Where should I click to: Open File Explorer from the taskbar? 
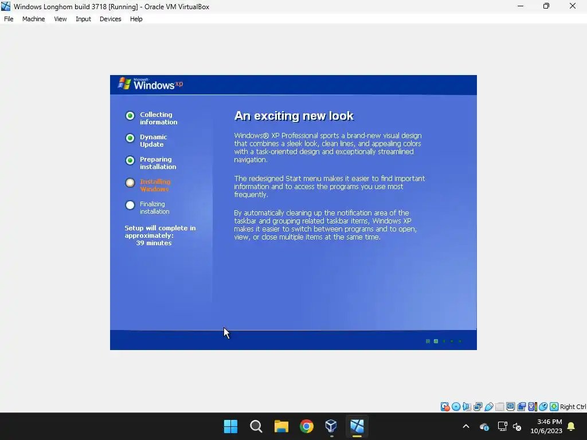[x=281, y=426]
